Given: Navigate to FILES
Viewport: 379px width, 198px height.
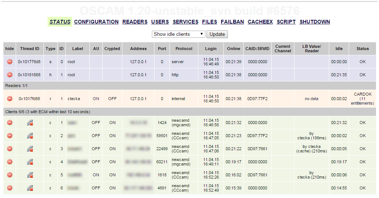Looking at the screenshot, I should 210,22.
